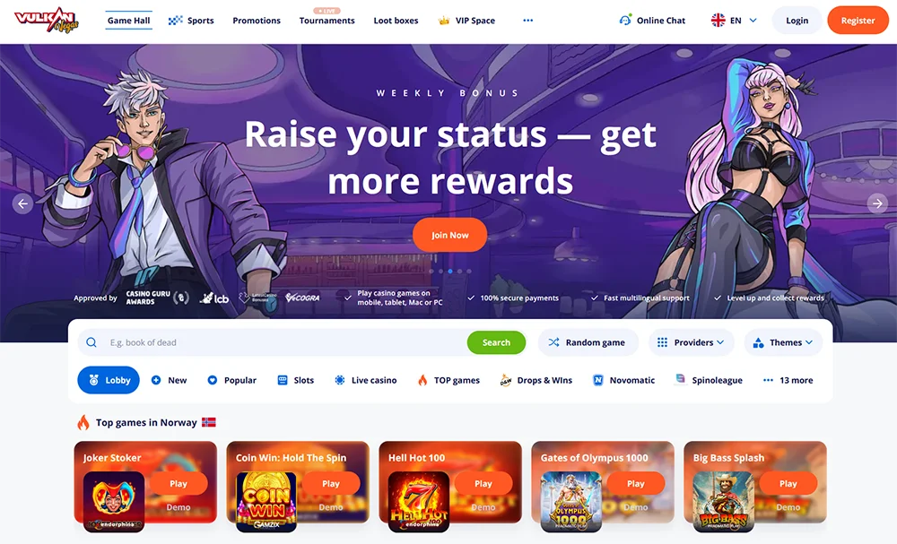Select the Popular category tab
This screenshot has width=897, height=544.
tap(231, 380)
